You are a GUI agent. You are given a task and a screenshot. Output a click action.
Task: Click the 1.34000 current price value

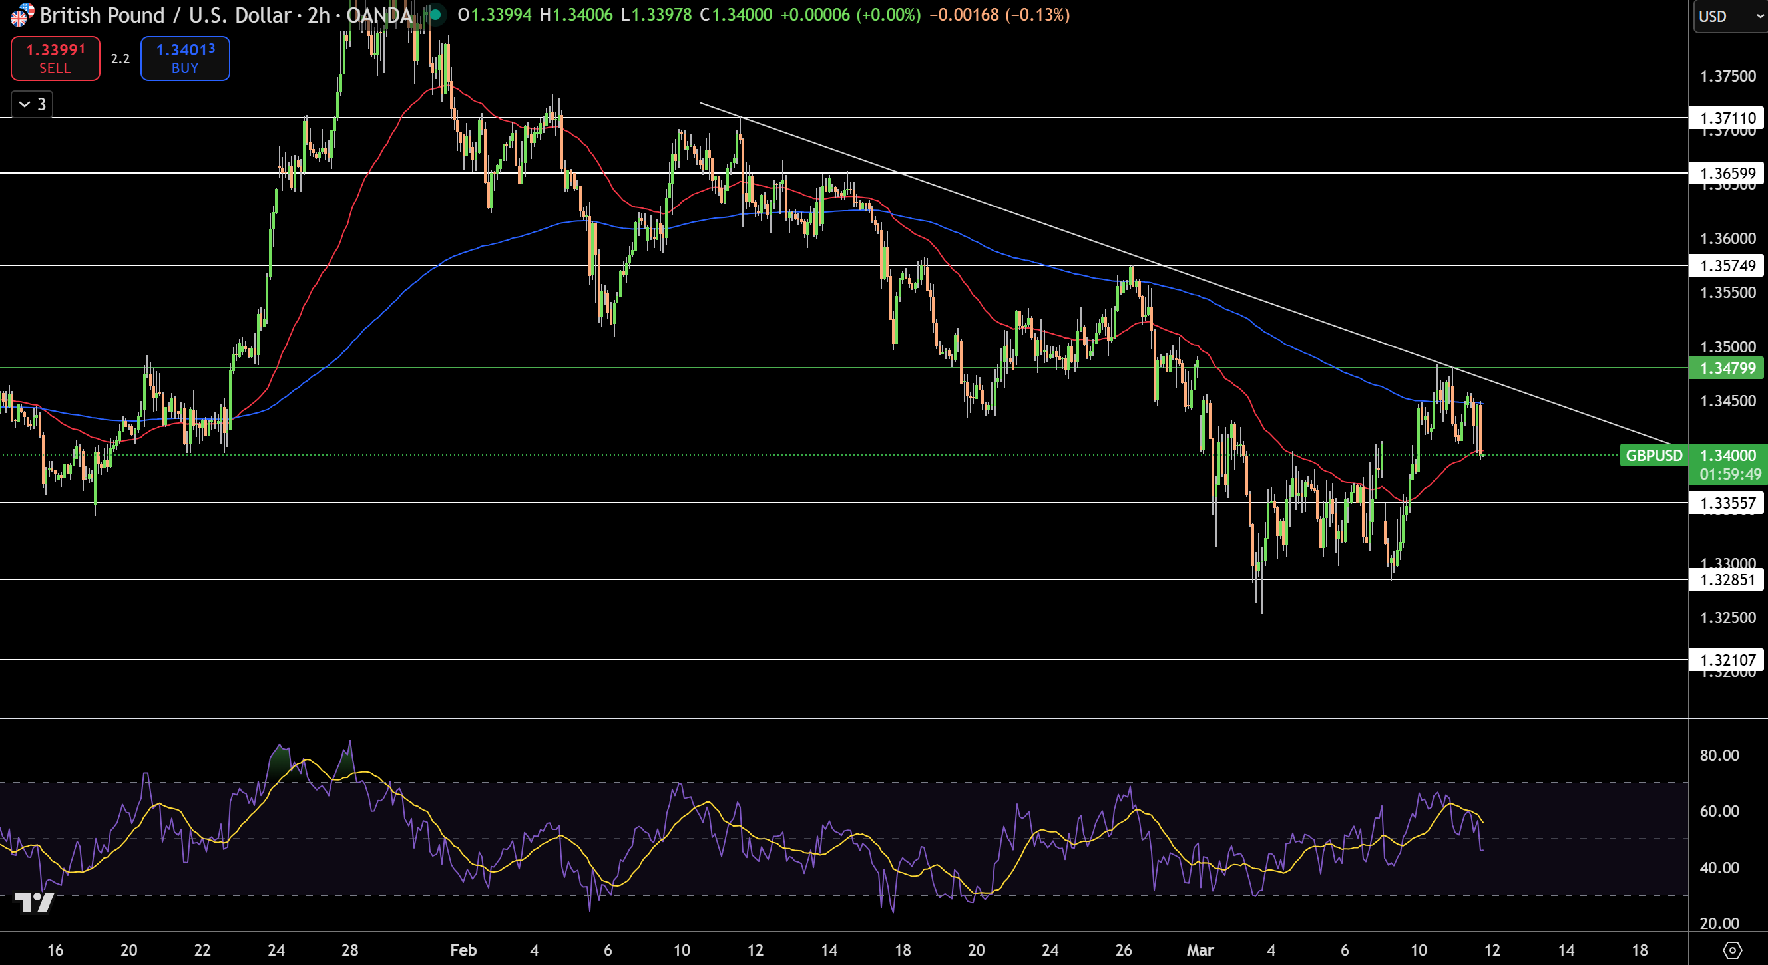coord(1727,456)
